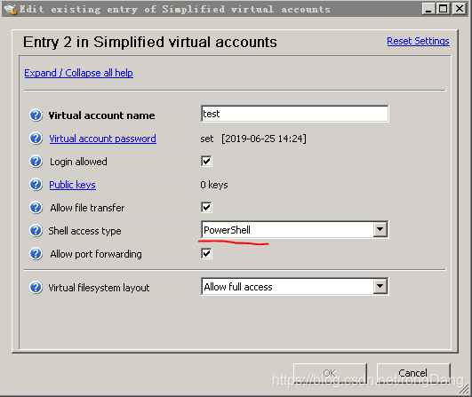Toggle Expand / Collapse all help
Viewport: 472px width, 397px height.
pos(78,73)
